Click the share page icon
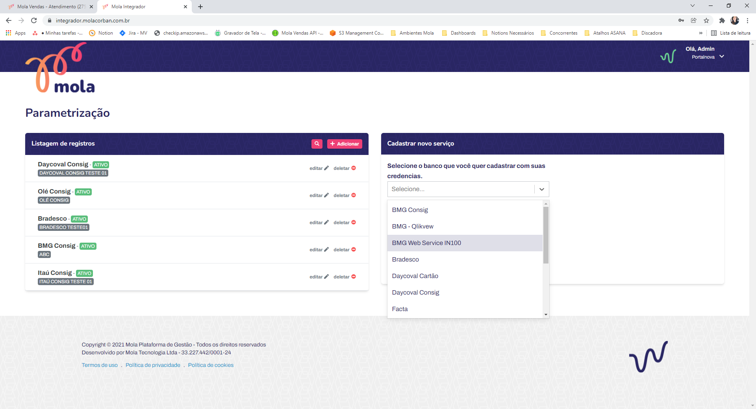Viewport: 756px width, 409px height. [x=694, y=20]
